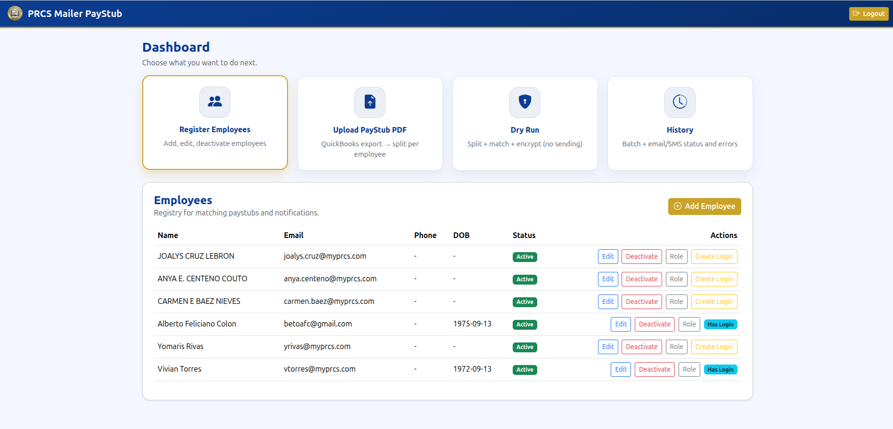Viewport: 893px width, 429px height.
Task: Create login for JOALYS CRUZ LEBRON
Action: click(714, 256)
